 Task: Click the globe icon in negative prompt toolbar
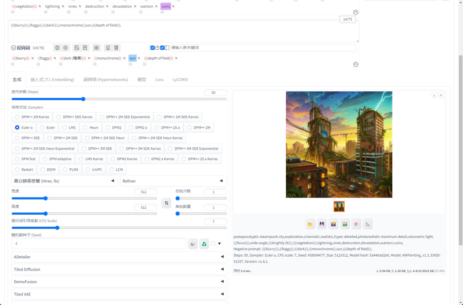[57, 48]
